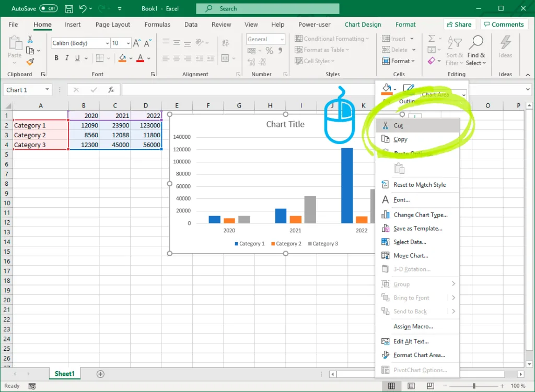Image resolution: width=535 pixels, height=392 pixels.
Task: Open the Formulas tab
Action: [157, 25]
